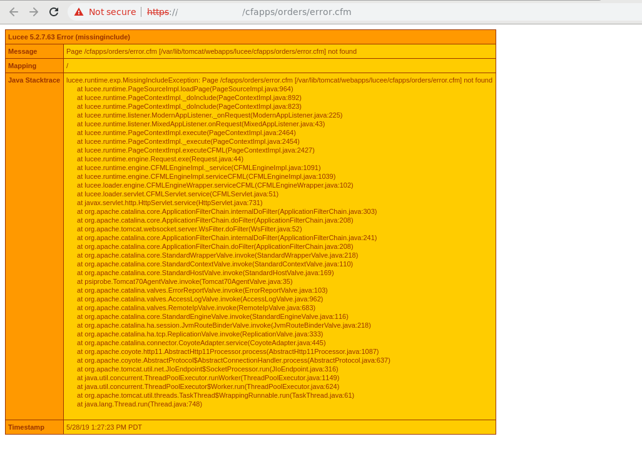642x464 pixels.
Task: Select the Mapping value '/'
Action: pos(67,66)
